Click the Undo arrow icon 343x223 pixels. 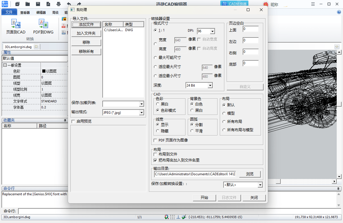pos(69,4)
